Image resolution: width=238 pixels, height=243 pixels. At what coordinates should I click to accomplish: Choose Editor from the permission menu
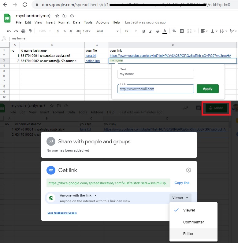tap(188, 234)
